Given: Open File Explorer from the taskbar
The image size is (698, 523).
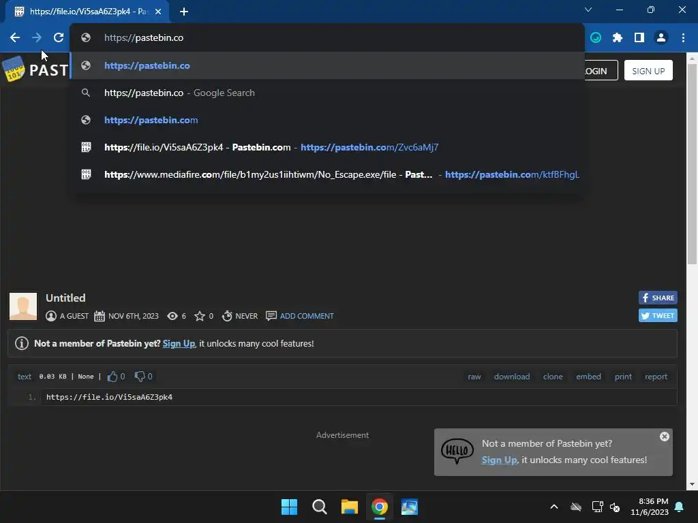Looking at the screenshot, I should [x=350, y=507].
